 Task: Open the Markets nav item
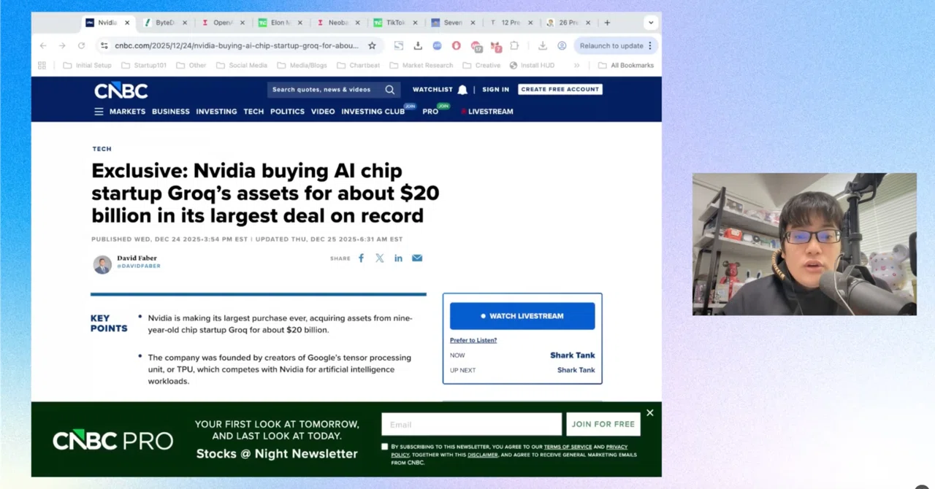(x=128, y=112)
